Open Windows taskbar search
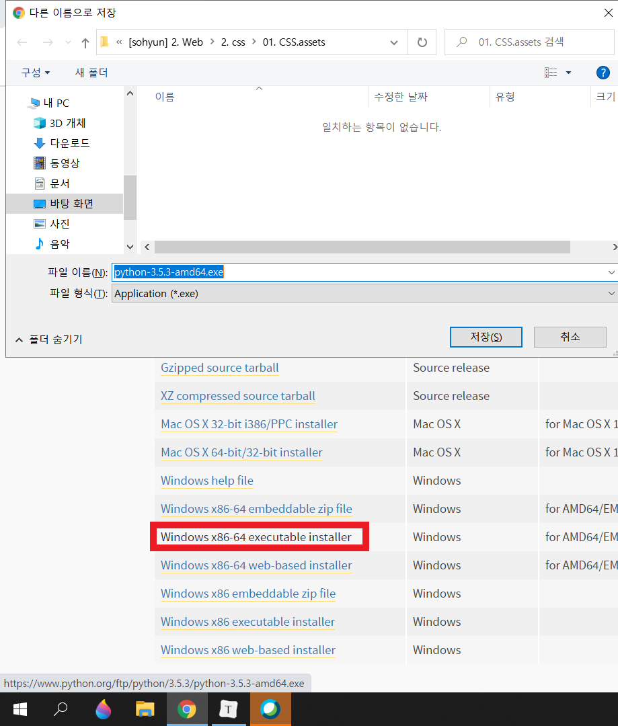618x726 pixels. pos(61,709)
